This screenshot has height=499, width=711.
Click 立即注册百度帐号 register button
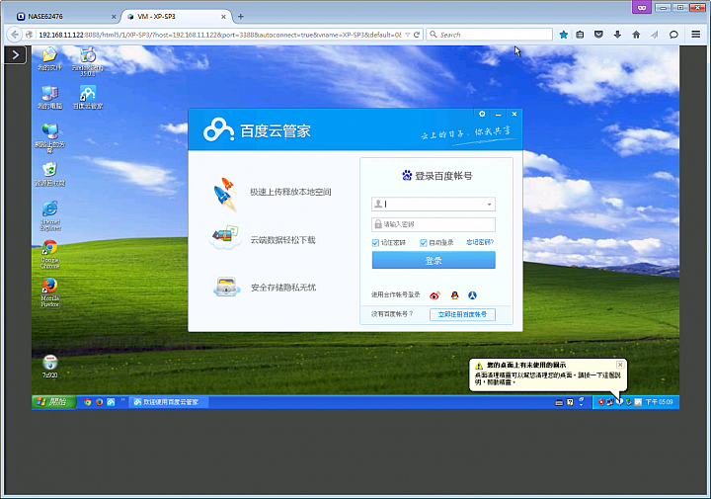tap(462, 314)
